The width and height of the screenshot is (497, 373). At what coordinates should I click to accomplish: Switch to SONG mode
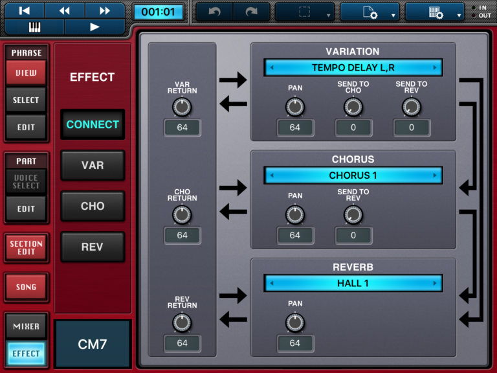click(x=26, y=287)
